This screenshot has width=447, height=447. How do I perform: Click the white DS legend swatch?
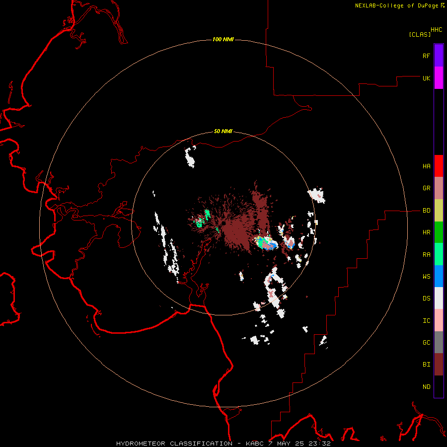click(x=439, y=298)
